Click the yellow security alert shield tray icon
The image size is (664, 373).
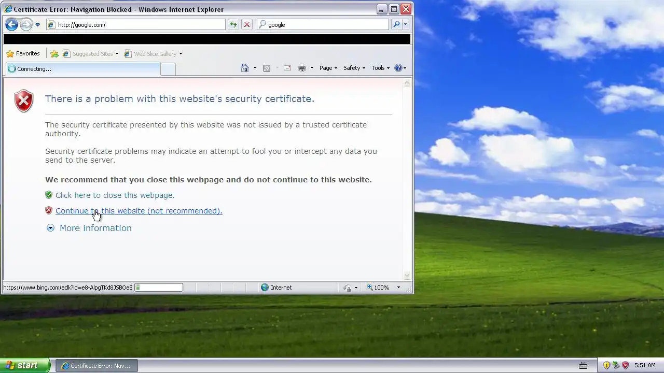click(606, 365)
